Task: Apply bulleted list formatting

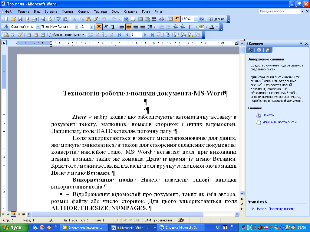Action: [x=169, y=27]
